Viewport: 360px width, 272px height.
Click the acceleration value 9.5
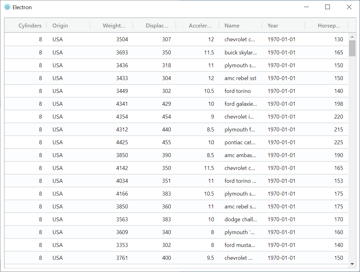pos(210,258)
